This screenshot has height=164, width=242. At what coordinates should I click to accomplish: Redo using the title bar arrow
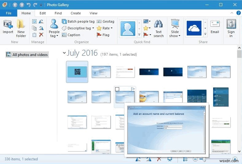coord(35,5)
